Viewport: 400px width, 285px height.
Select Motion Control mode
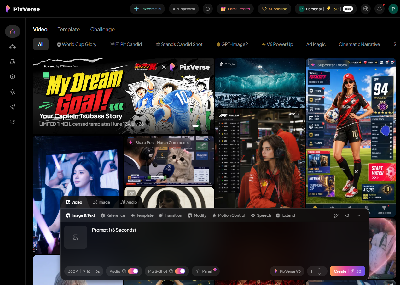229,215
